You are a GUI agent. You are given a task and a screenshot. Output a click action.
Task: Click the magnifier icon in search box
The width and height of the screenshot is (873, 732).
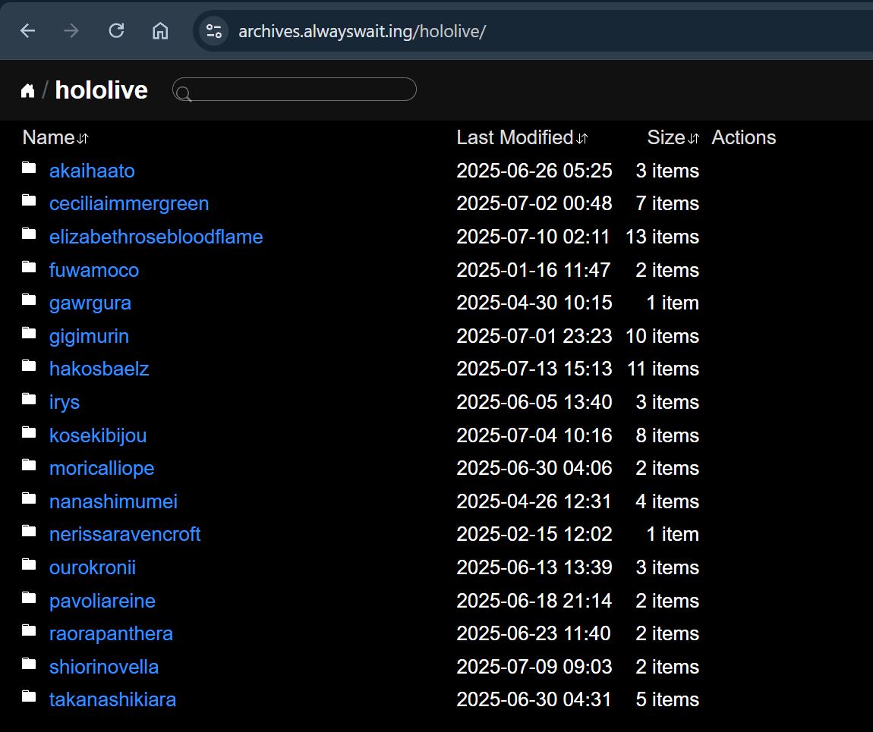pyautogui.click(x=183, y=93)
